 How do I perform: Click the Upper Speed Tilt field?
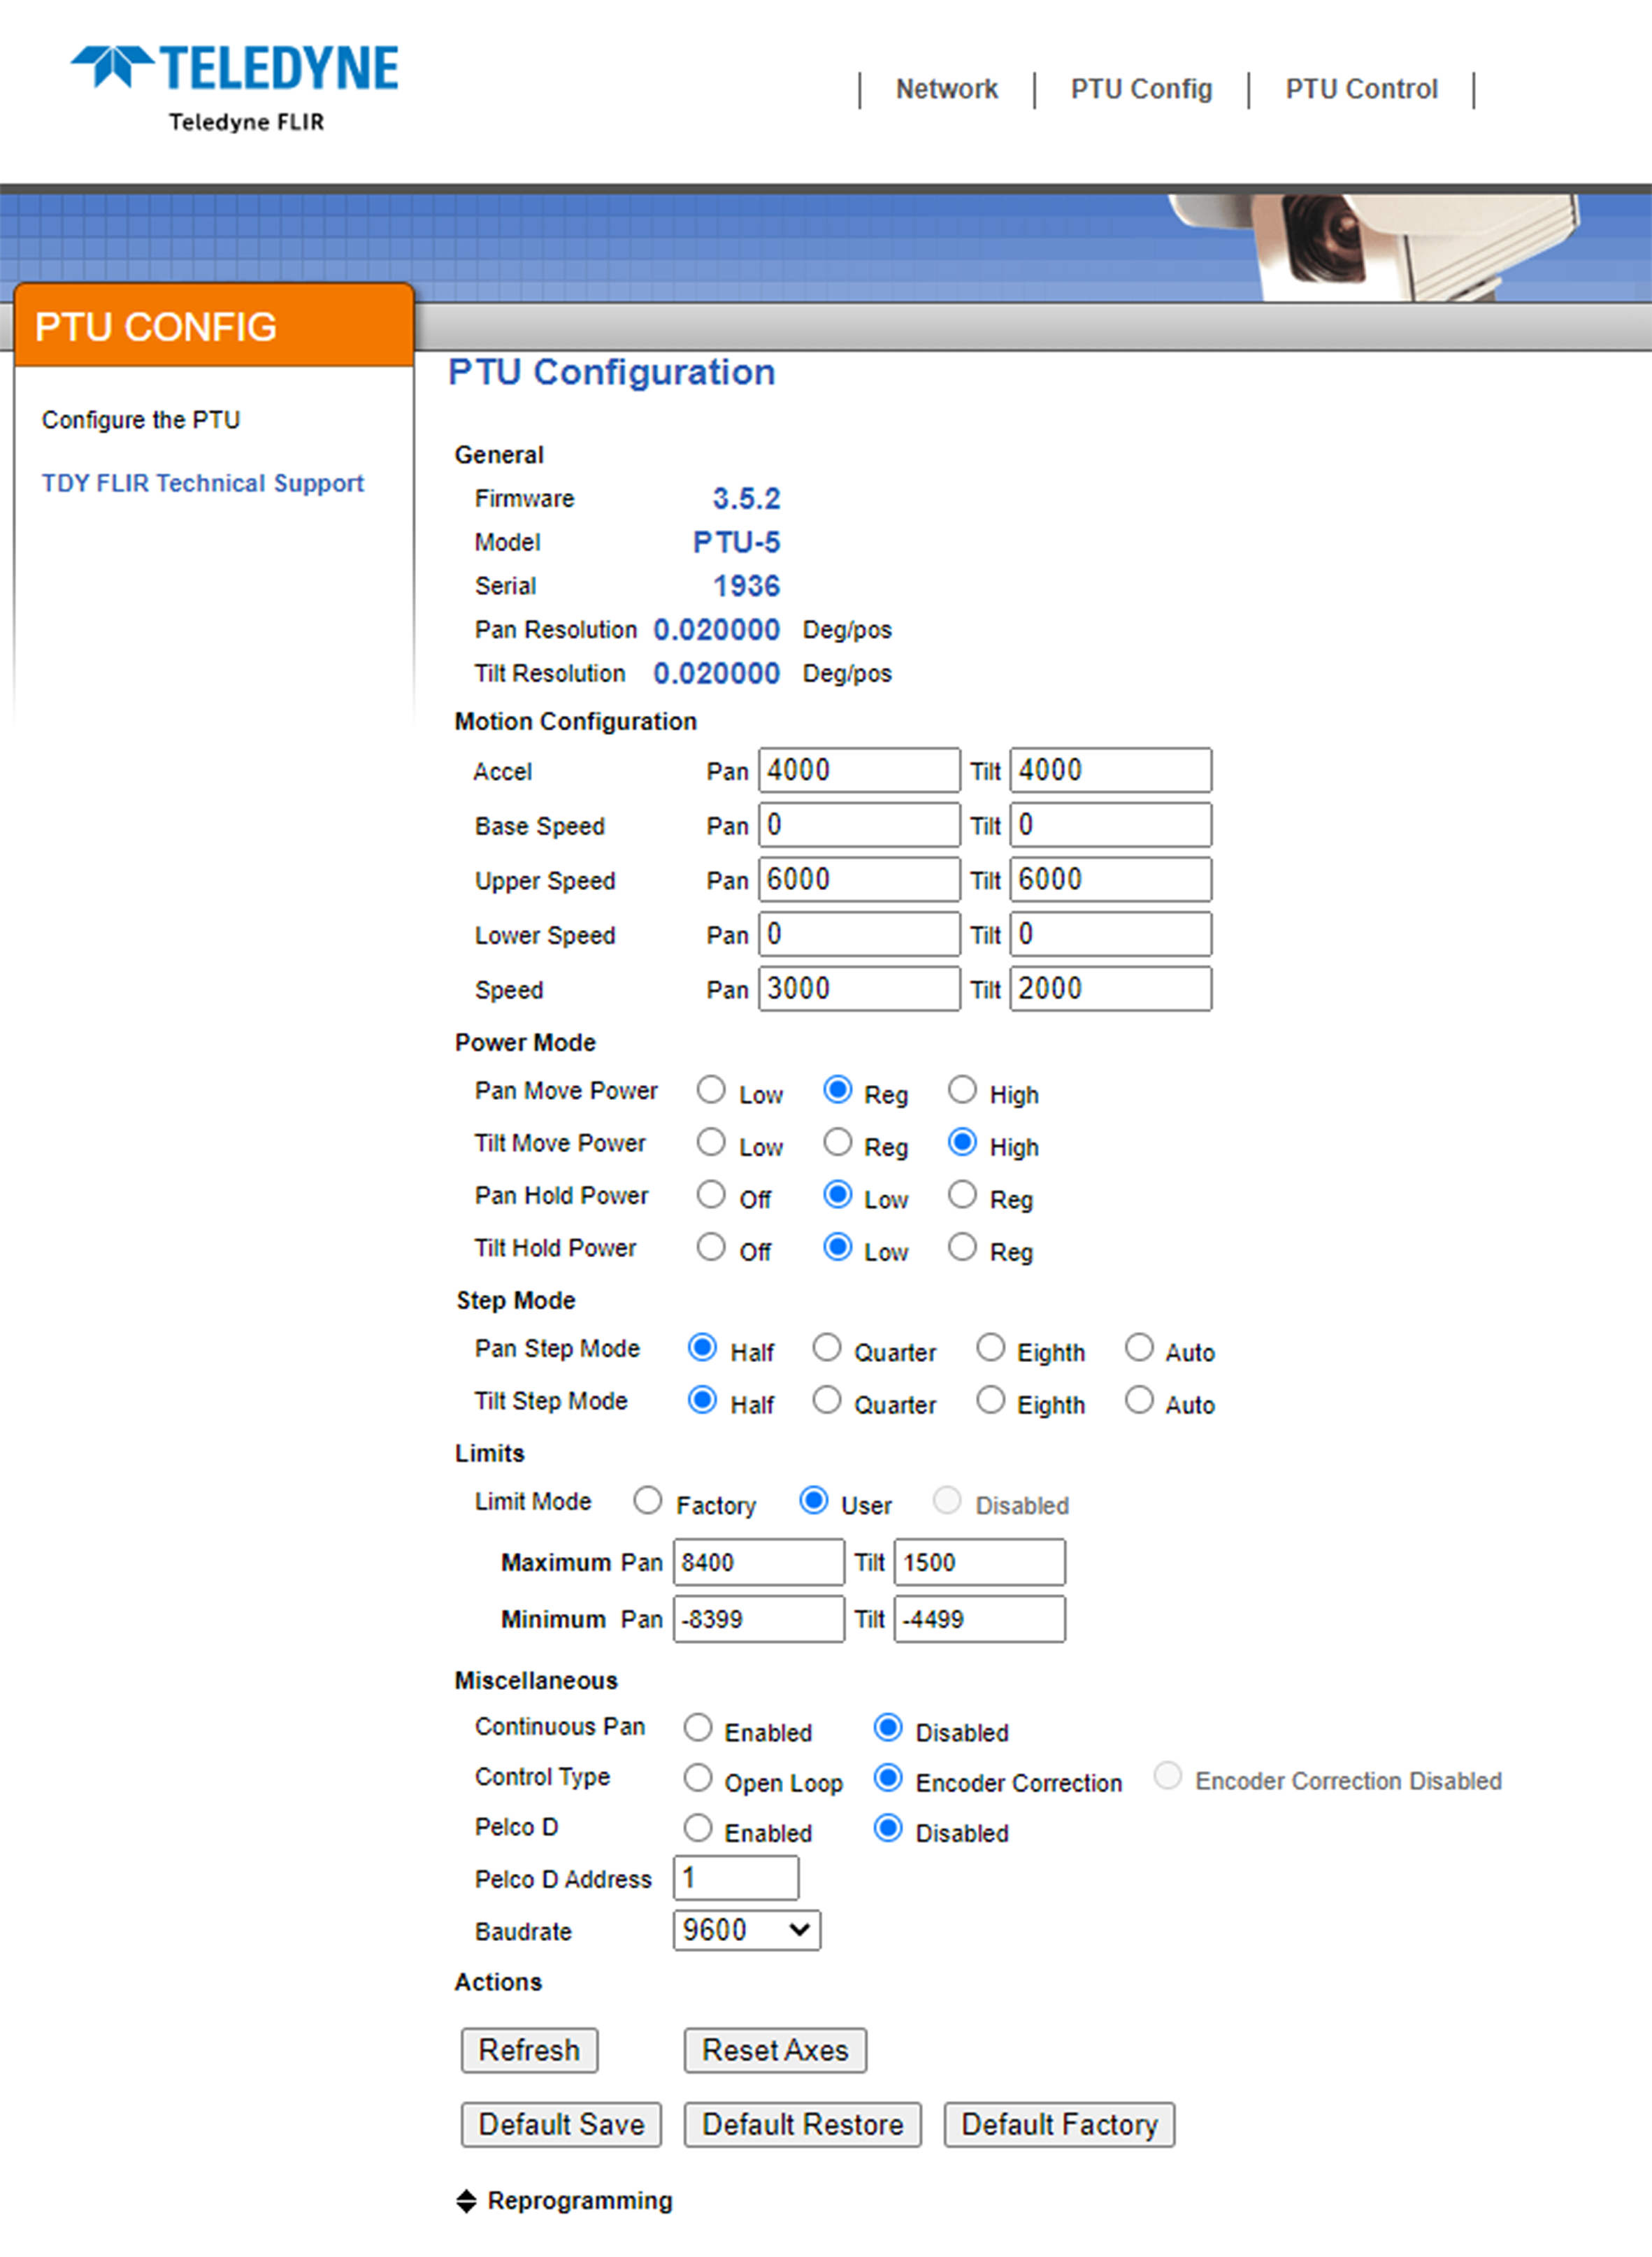[1111, 879]
